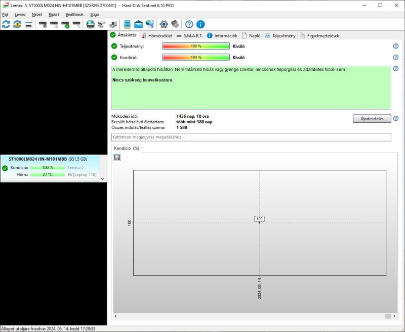The height and width of the screenshot is (332, 405).
Task: Click the green check next to Teljesítmény
Action: tap(114, 46)
